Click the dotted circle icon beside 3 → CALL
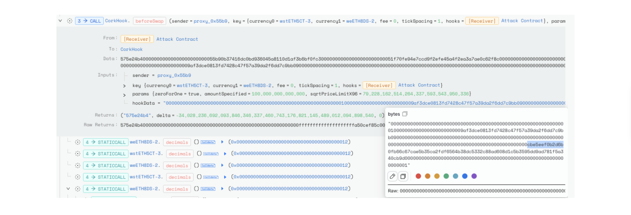The image size is (631, 215). [70, 21]
